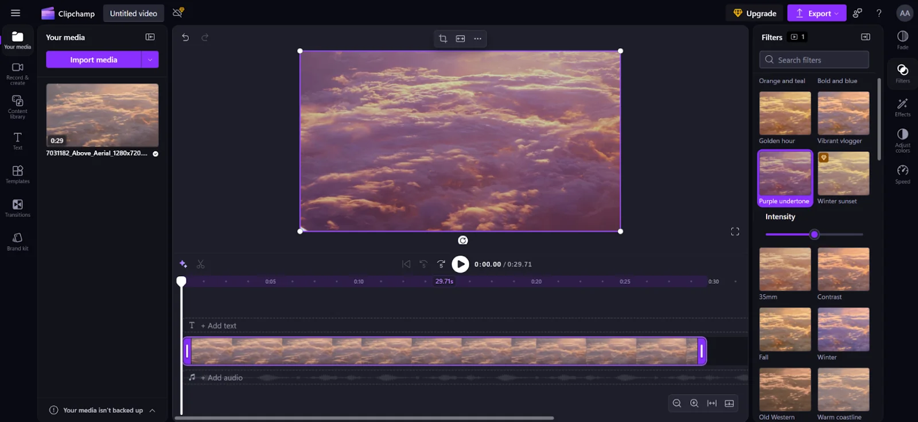Switch to the Text sidebar tab
The image size is (918, 422).
[18, 140]
